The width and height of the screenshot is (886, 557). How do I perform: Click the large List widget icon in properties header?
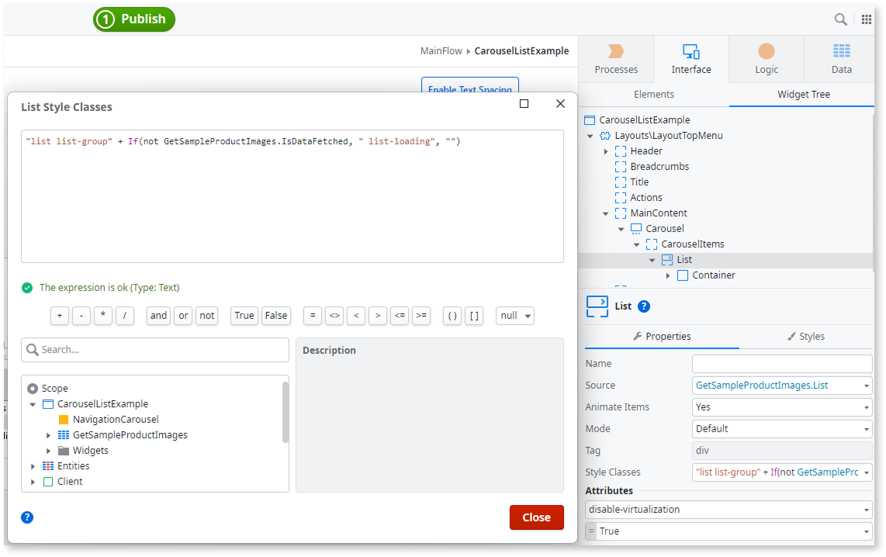click(597, 306)
